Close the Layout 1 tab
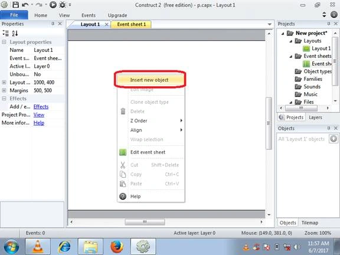This screenshot has width=340, height=255. pos(106,24)
